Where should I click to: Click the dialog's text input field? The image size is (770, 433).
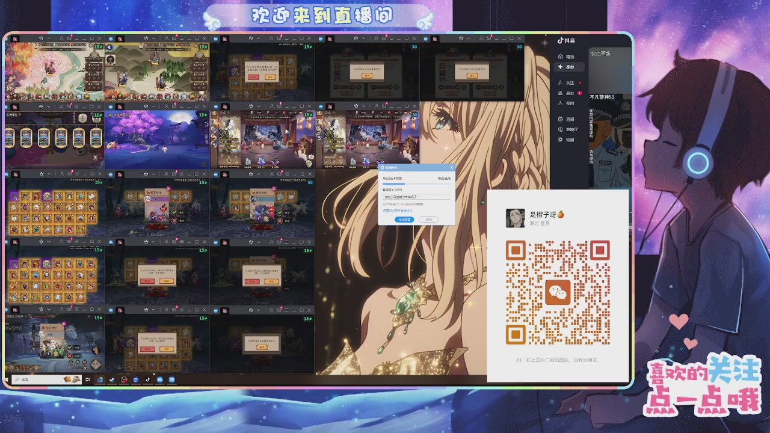coord(416,197)
